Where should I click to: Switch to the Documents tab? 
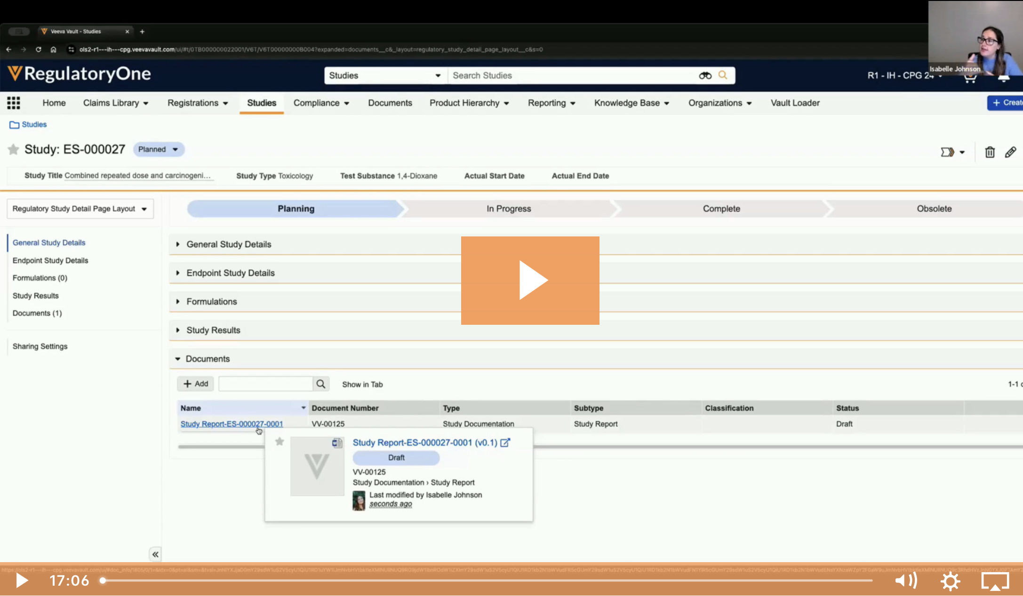tap(390, 103)
